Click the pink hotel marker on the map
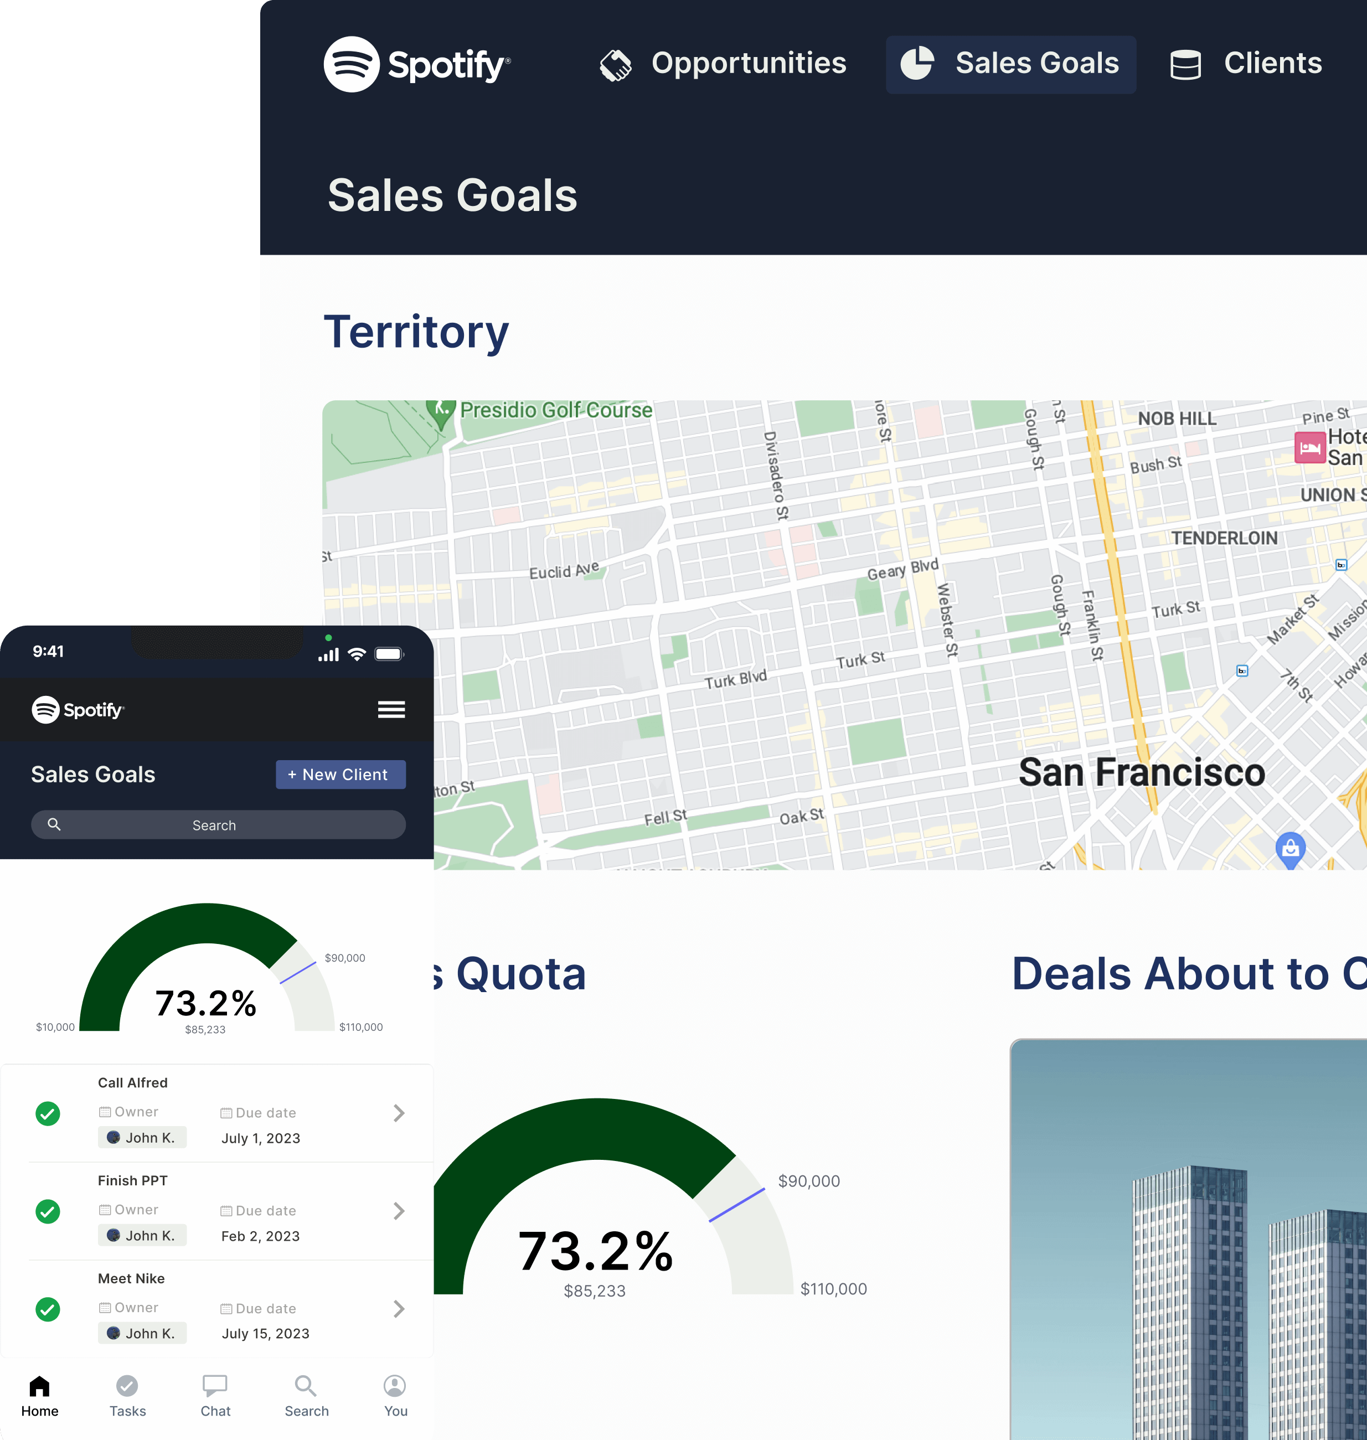The height and width of the screenshot is (1440, 1367). tap(1309, 447)
